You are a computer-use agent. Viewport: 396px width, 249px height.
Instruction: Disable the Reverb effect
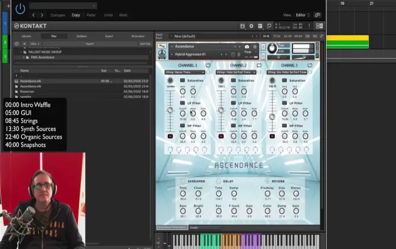pyautogui.click(x=267, y=181)
